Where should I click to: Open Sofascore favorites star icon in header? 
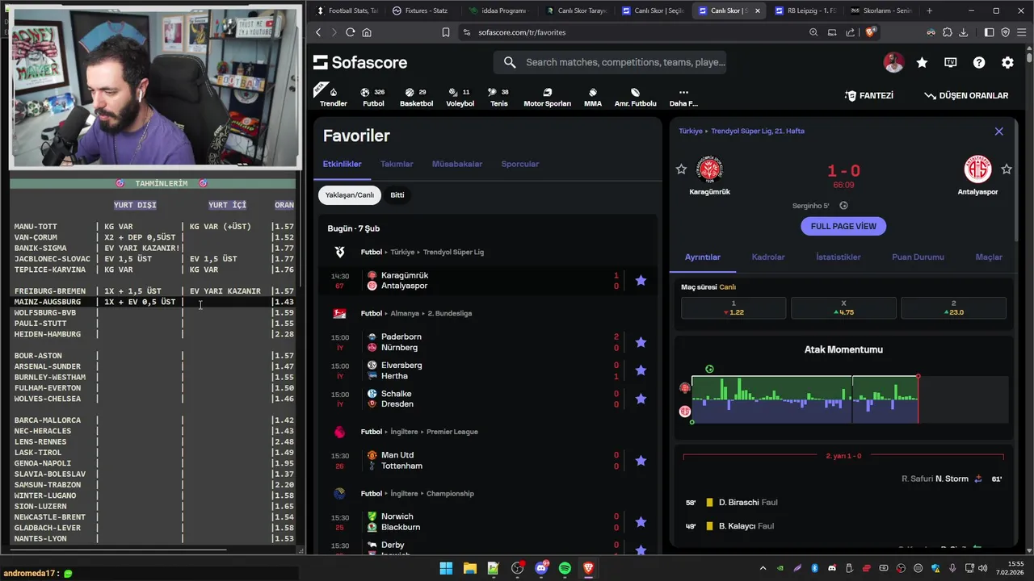(922, 62)
